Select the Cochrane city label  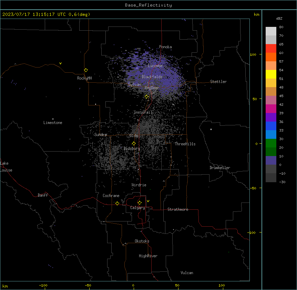pyautogui.click(x=111, y=196)
